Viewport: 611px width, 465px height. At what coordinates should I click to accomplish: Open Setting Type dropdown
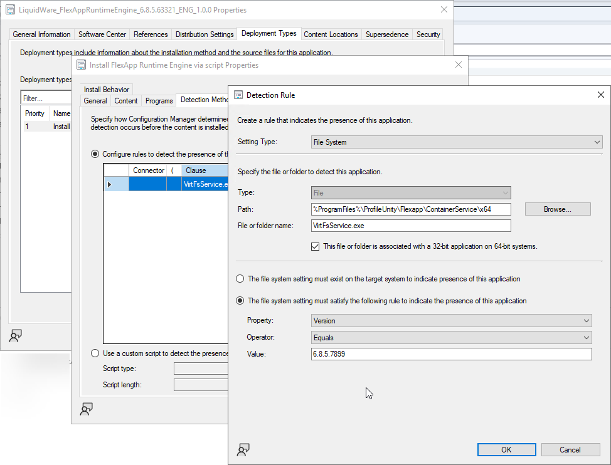[x=457, y=142]
